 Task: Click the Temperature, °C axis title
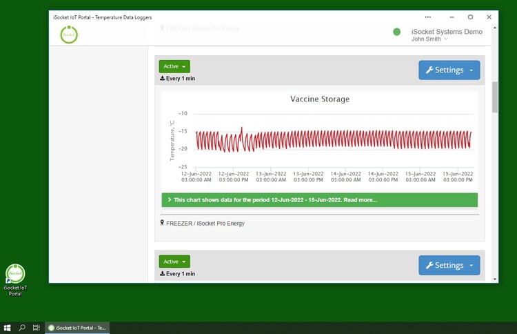tap(172, 141)
